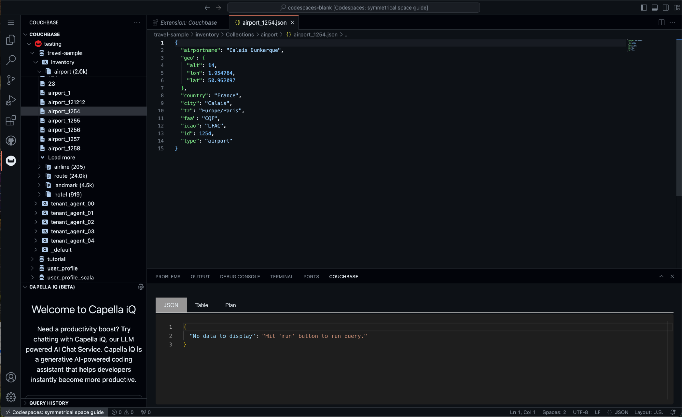Click the ports forwarded status indicator

click(x=146, y=412)
